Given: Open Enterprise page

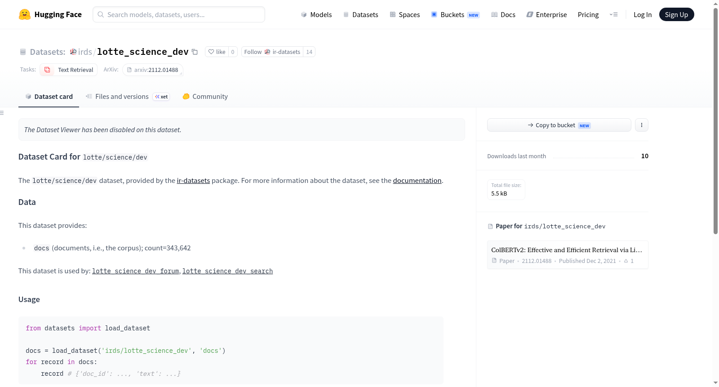Looking at the screenshot, I should [x=546, y=14].
